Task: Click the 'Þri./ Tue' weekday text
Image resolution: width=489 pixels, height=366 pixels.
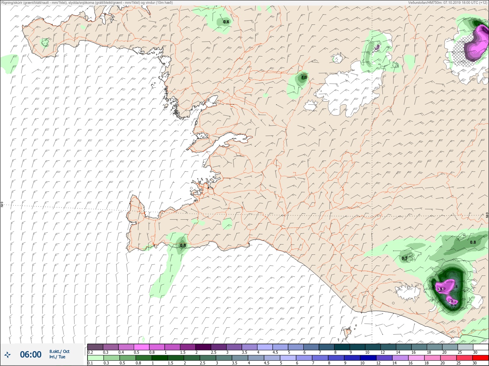Action: [57, 357]
